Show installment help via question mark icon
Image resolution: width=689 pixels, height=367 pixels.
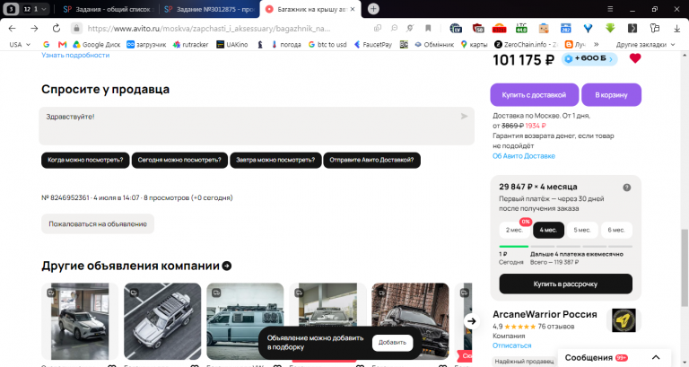pos(627,188)
